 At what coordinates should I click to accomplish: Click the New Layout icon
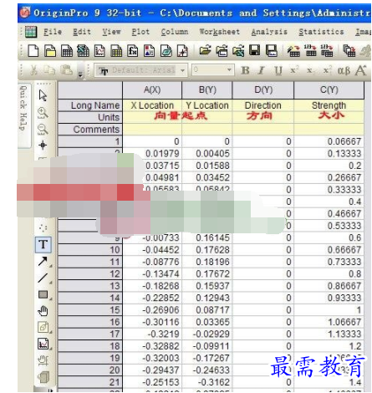pyautogui.click(x=149, y=51)
